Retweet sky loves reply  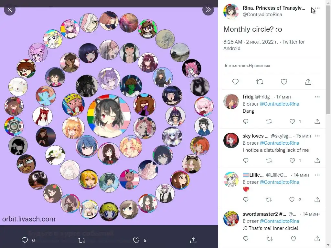point(269,160)
